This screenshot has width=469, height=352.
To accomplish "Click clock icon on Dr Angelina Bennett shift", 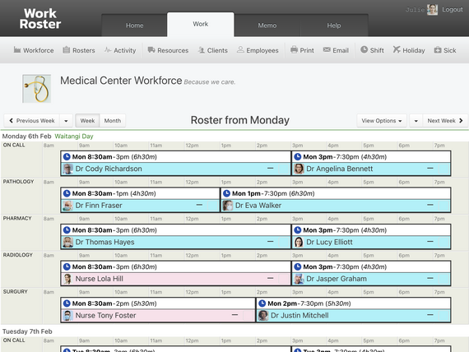I will [298, 157].
